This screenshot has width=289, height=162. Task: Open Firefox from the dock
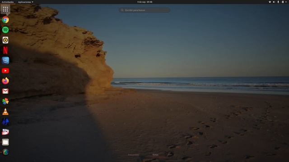point(5,81)
